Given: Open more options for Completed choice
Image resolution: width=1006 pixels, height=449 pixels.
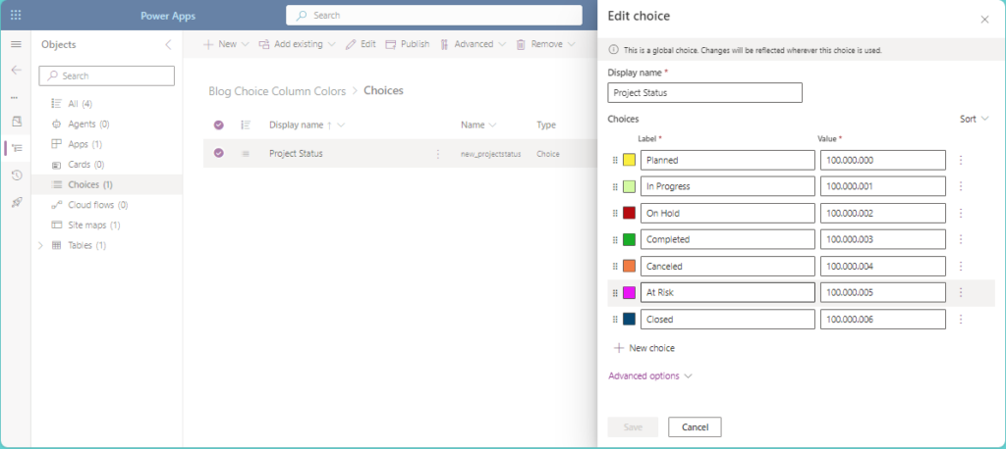Looking at the screenshot, I should coord(961,239).
